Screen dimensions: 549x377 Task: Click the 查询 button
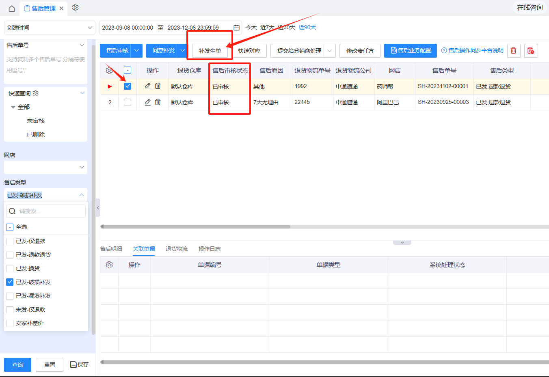pos(17,365)
